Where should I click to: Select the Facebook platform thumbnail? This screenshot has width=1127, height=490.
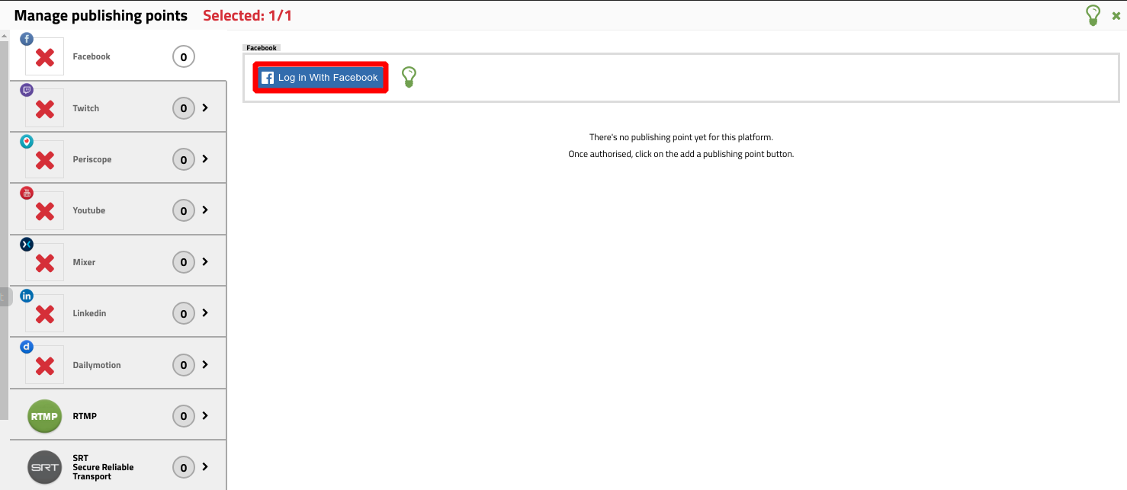[x=45, y=56]
